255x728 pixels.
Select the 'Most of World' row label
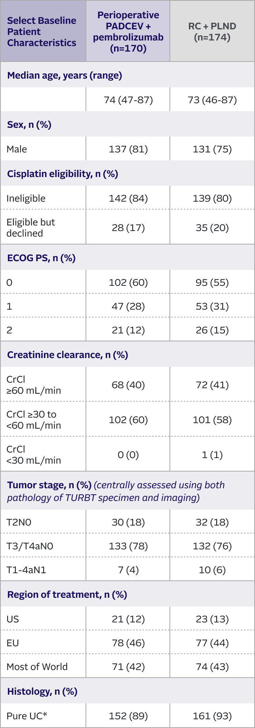37,667
